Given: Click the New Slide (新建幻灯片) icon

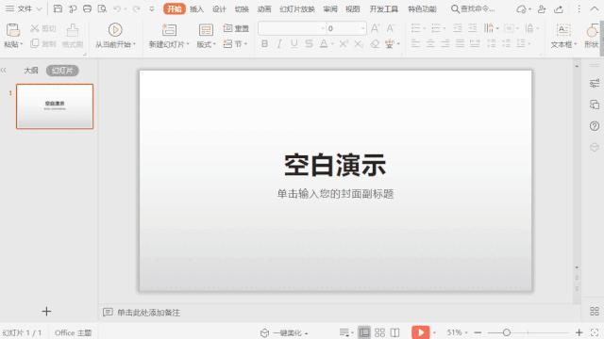Looking at the screenshot, I should [169, 30].
